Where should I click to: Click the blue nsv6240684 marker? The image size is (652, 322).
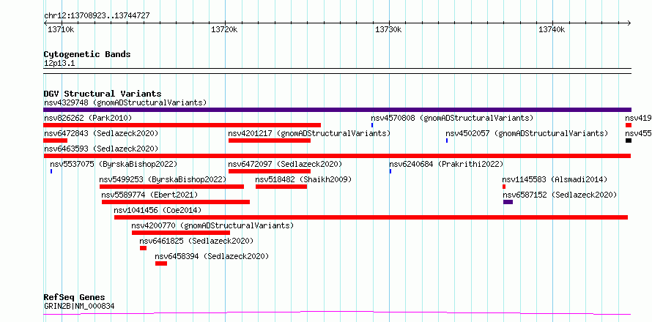tap(390, 171)
